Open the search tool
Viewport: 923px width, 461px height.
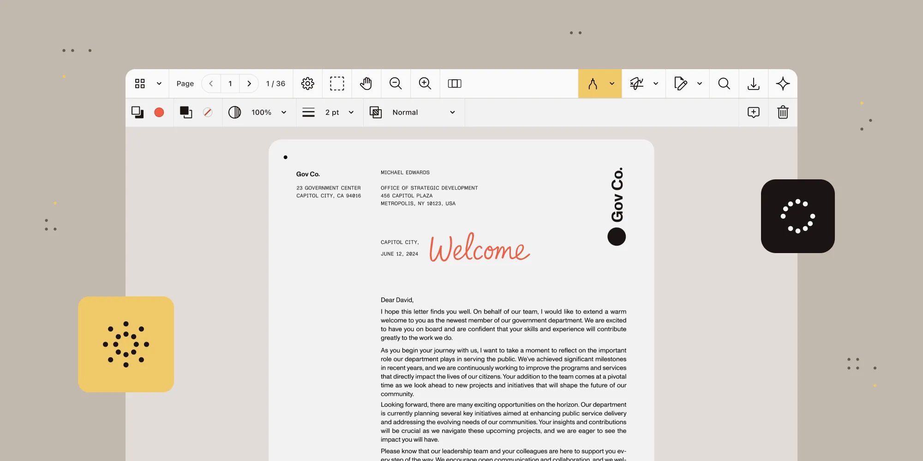pyautogui.click(x=724, y=83)
